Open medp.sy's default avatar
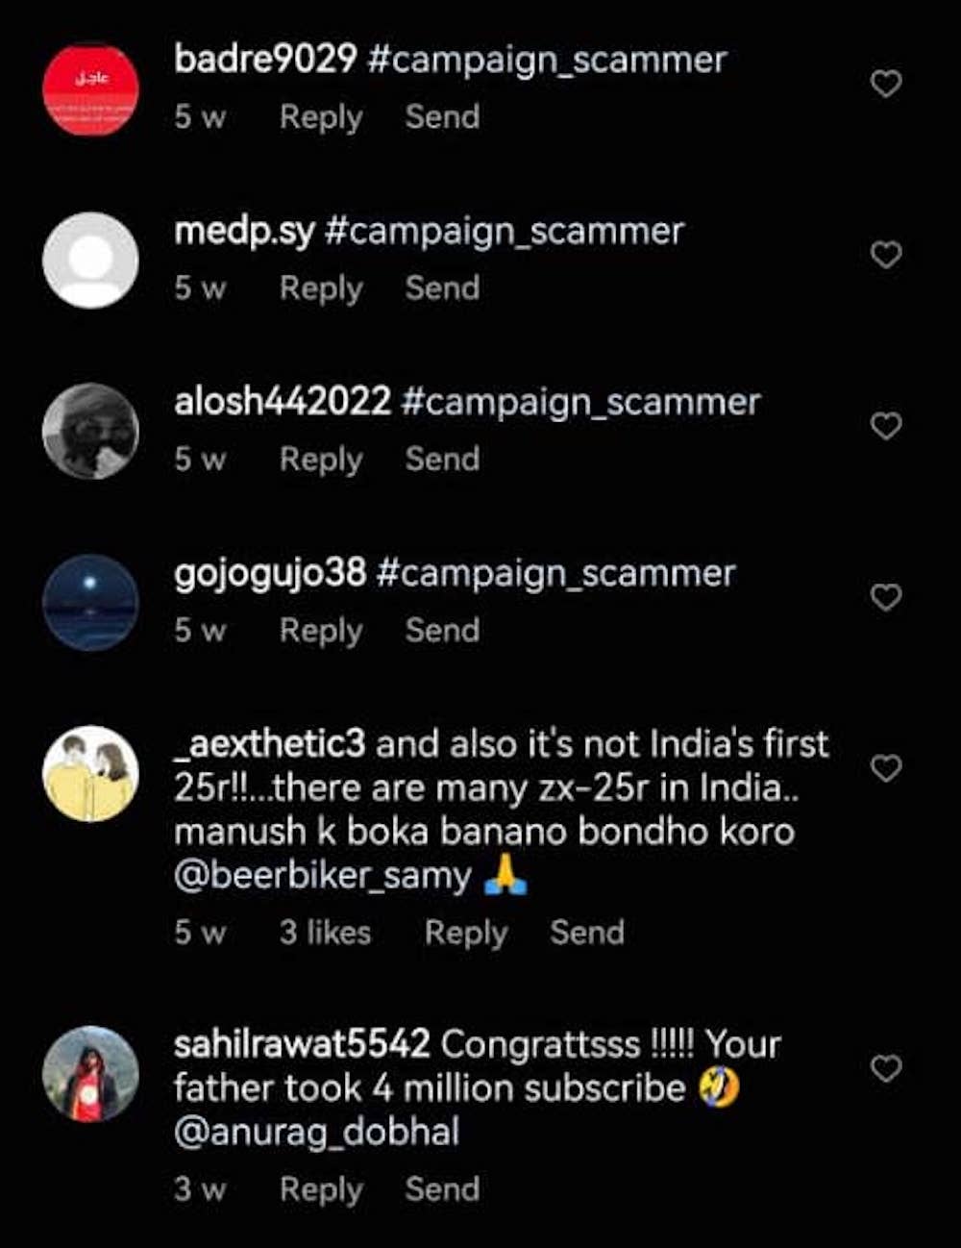 (90, 261)
